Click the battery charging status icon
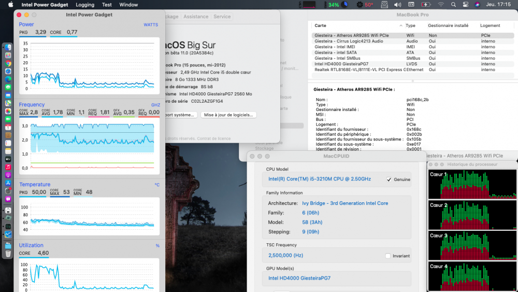Viewport: 518px width, 292px height. 425,5
